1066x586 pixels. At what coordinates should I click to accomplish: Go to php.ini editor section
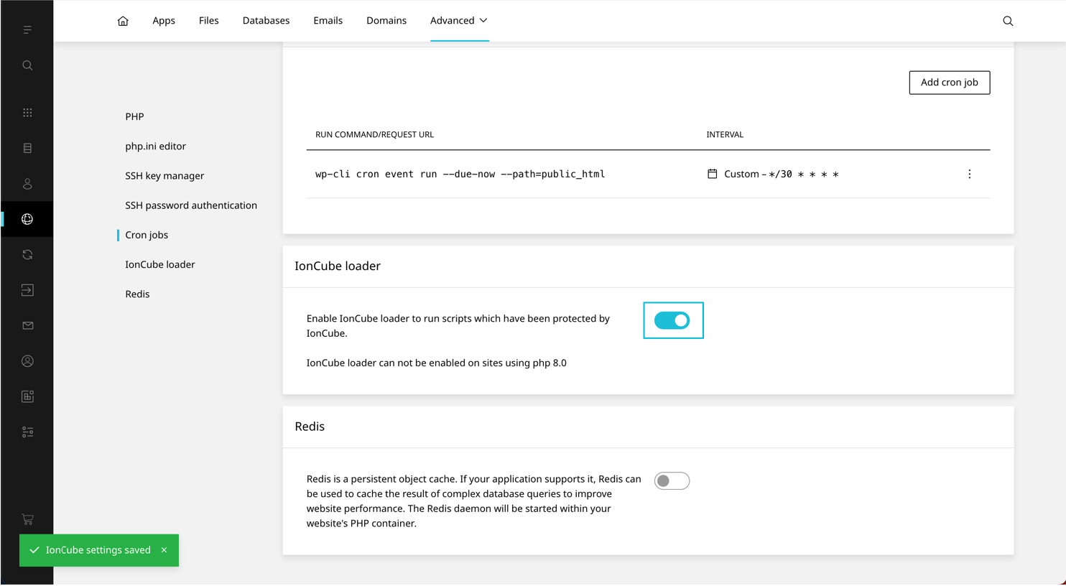coord(155,146)
